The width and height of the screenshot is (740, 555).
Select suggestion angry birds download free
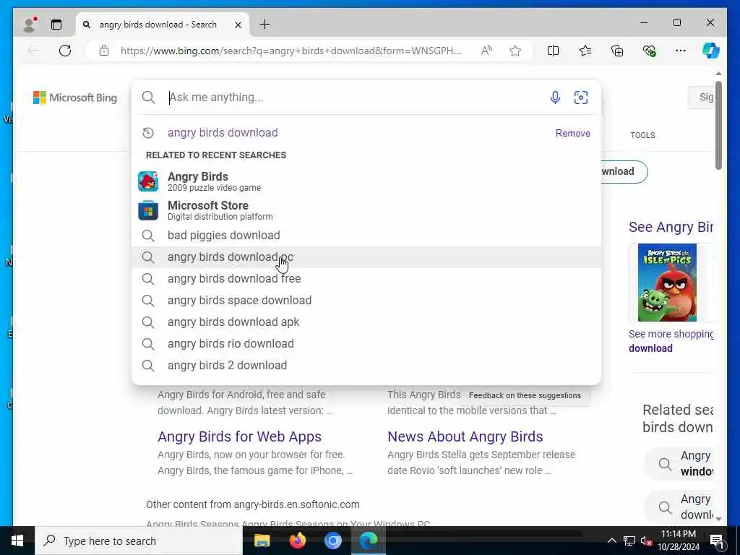coord(366,278)
